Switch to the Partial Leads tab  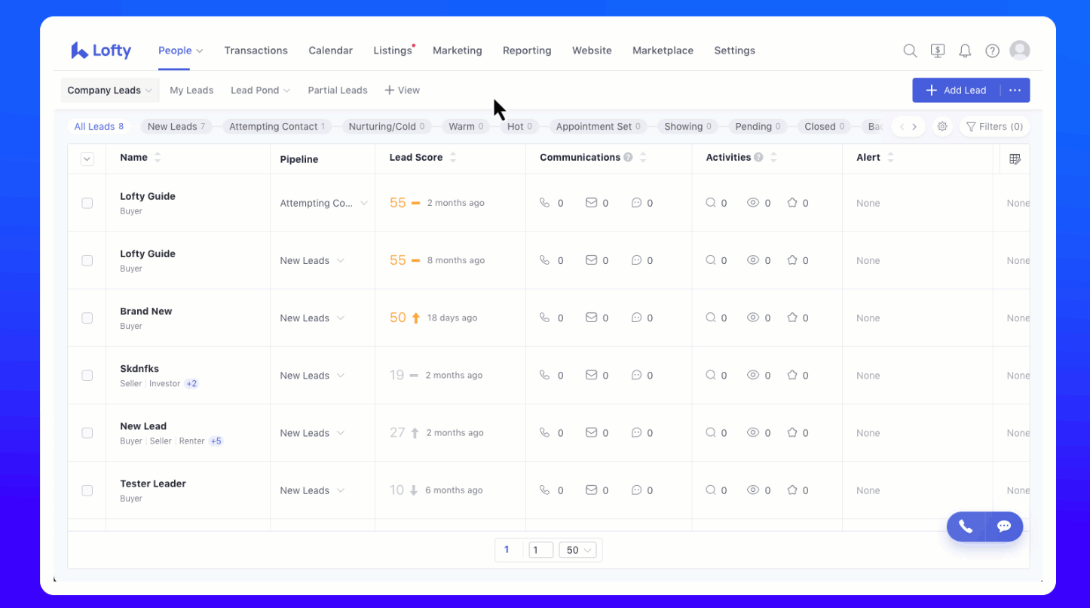pos(337,91)
